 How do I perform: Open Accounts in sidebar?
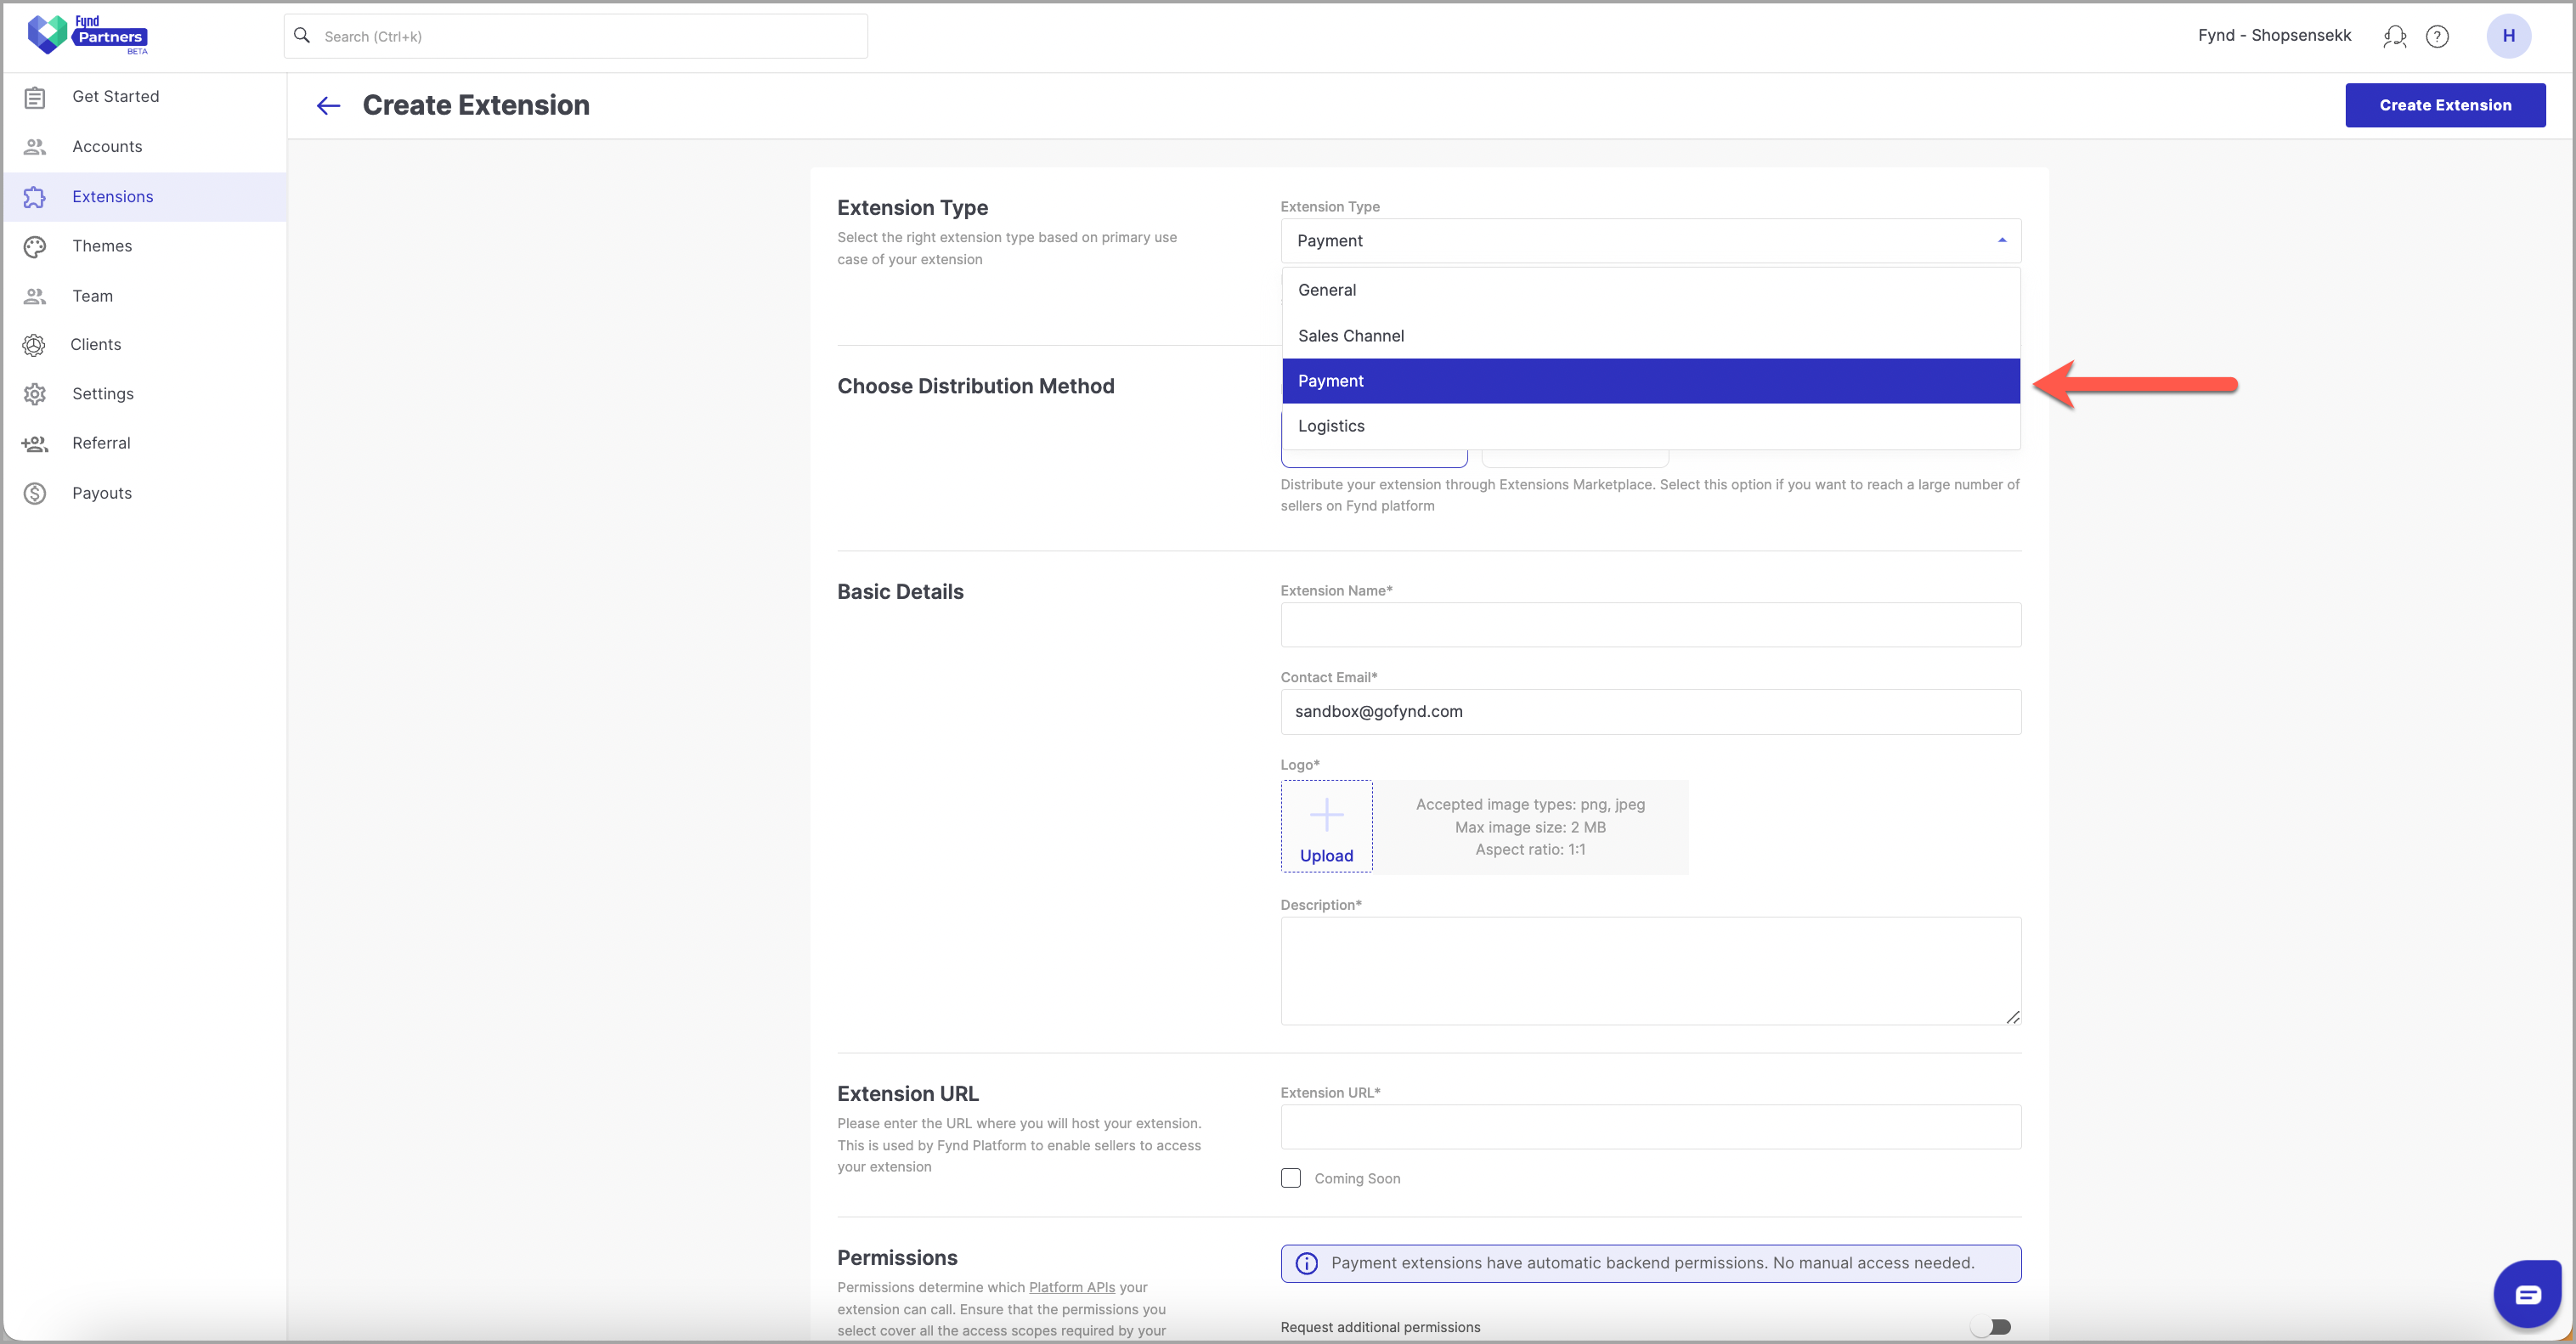pos(146,147)
